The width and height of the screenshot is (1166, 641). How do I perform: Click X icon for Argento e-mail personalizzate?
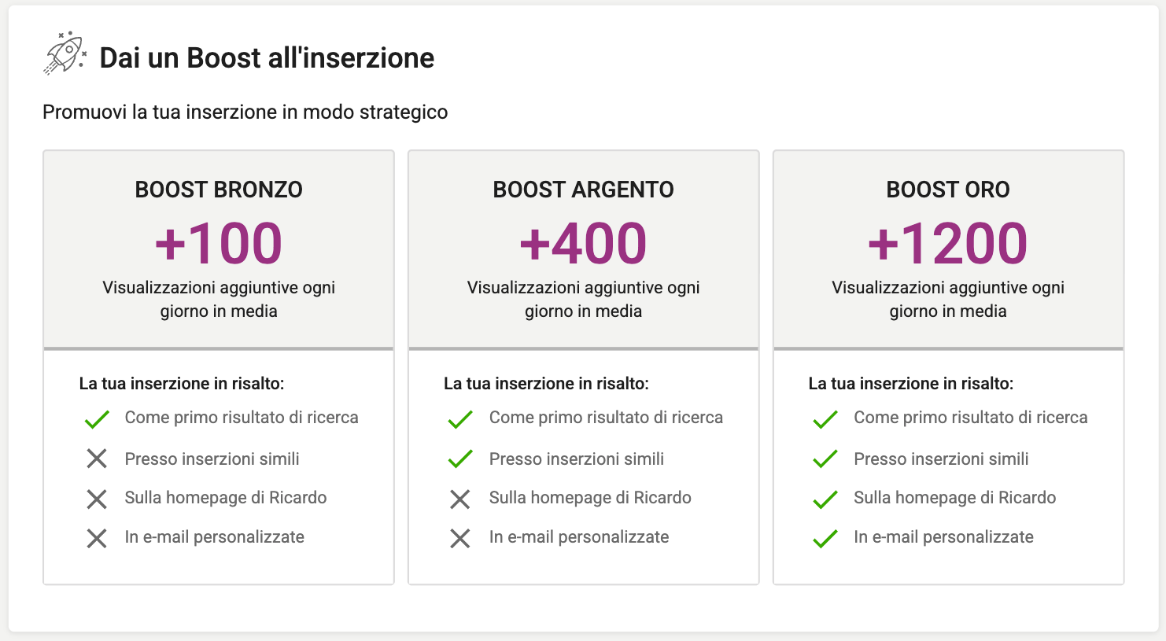click(460, 538)
